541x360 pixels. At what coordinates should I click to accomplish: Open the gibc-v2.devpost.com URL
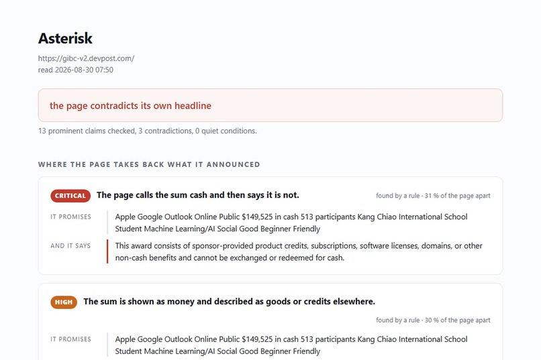click(87, 58)
